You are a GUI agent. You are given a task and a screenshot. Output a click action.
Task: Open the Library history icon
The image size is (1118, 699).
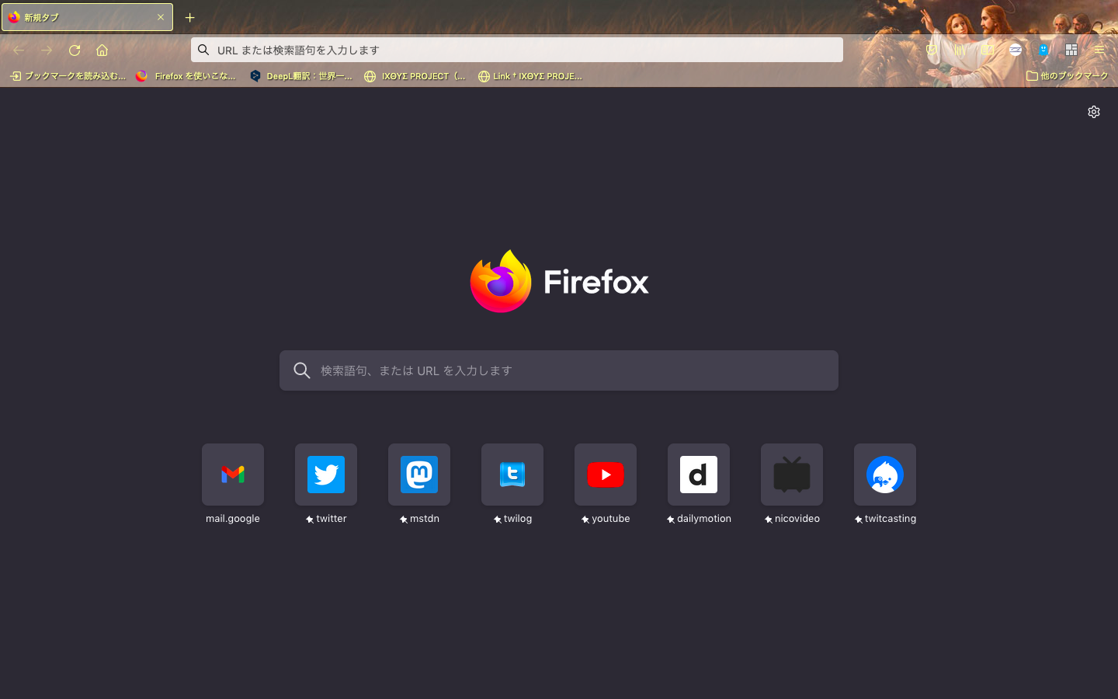pos(960,50)
